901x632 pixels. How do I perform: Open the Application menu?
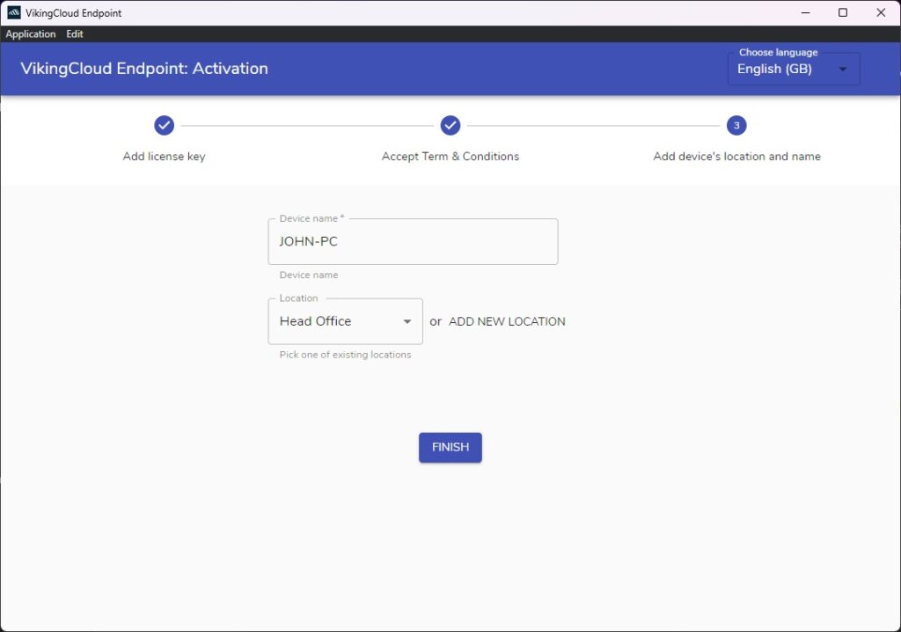tap(31, 33)
